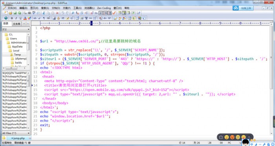Open the Zen Coding menu
The height and width of the screenshot is (146, 275).
pos(104,8)
